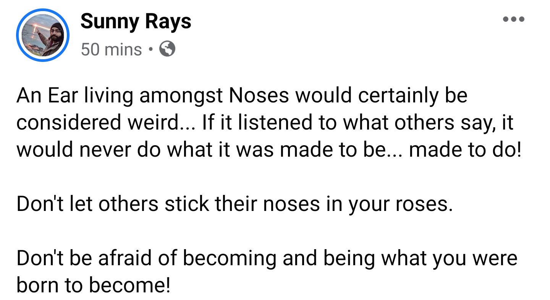The height and width of the screenshot is (300, 550).
Task: Click the blue story ring around avatar
Action: pos(42,36)
